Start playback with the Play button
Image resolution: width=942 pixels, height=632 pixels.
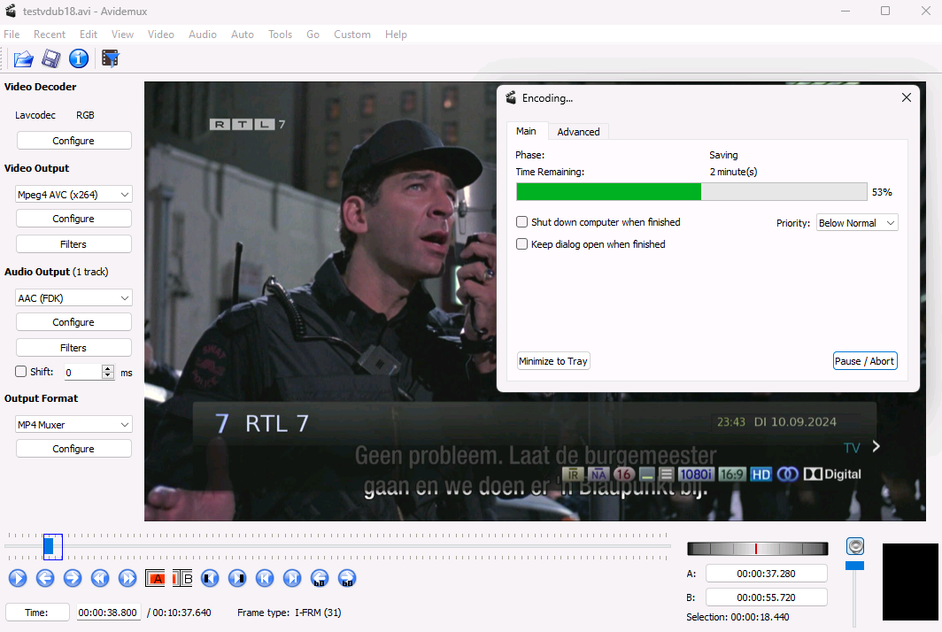coord(18,578)
